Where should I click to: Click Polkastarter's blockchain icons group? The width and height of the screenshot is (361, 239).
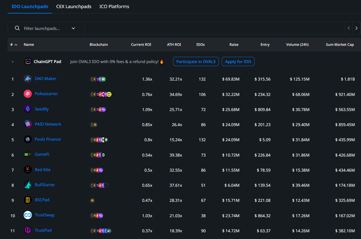pos(101,94)
